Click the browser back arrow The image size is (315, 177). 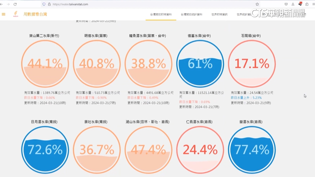(2, 4)
